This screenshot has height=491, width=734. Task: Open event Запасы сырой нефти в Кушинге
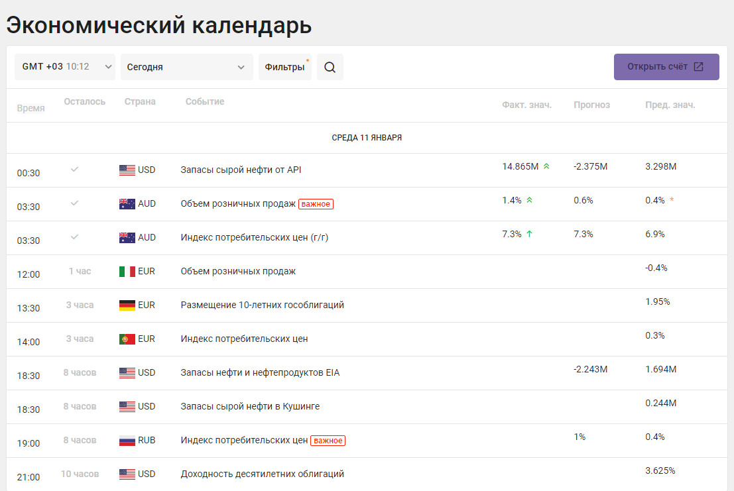[250, 406]
